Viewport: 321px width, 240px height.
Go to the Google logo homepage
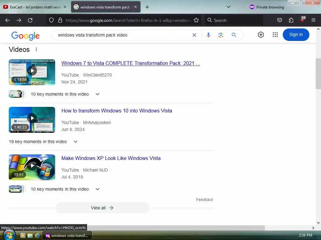tap(25, 36)
